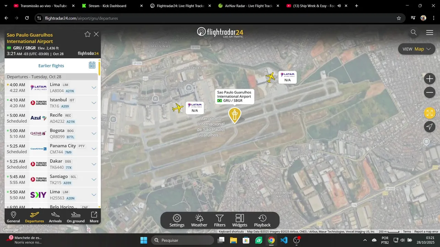Click the LATAM N/A label near Terminal 2
The image size is (440, 247).
point(195,108)
